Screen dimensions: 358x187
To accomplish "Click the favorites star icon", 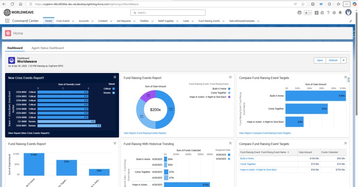I will (x=306, y=13).
